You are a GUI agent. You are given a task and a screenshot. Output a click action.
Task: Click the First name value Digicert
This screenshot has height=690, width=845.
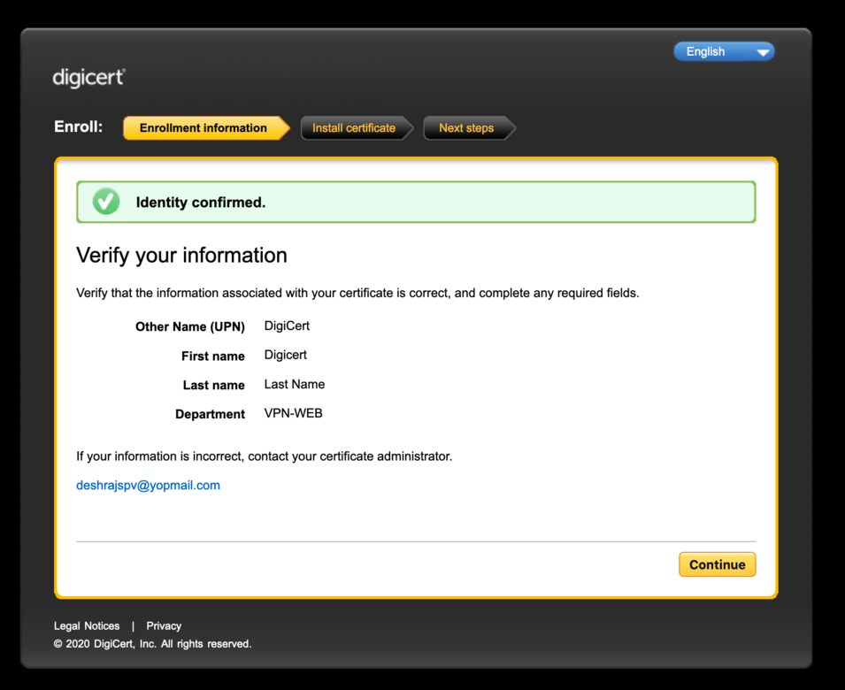click(286, 355)
